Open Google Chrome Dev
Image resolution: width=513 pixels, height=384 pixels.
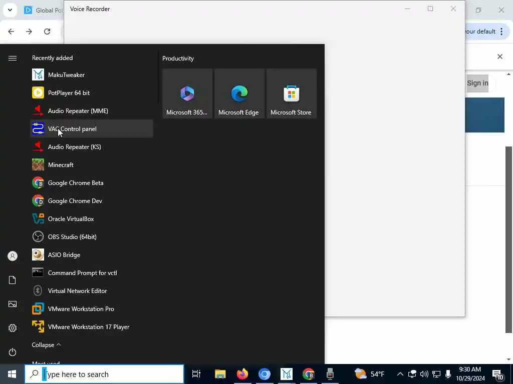(x=92, y=201)
